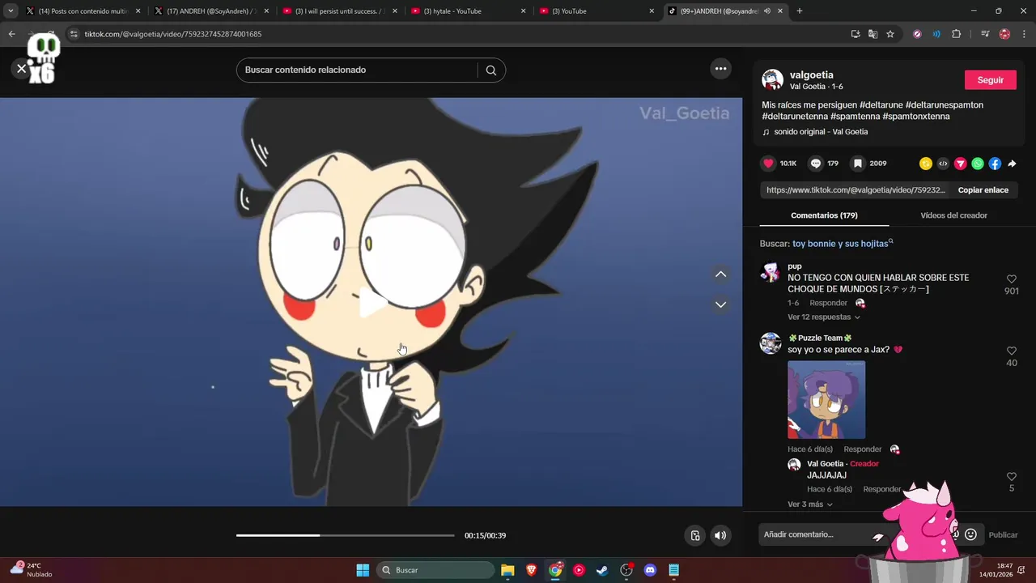Expand 'Ver 12 respuestas' under pup's comment
This screenshot has width=1036, height=583.
[823, 317]
